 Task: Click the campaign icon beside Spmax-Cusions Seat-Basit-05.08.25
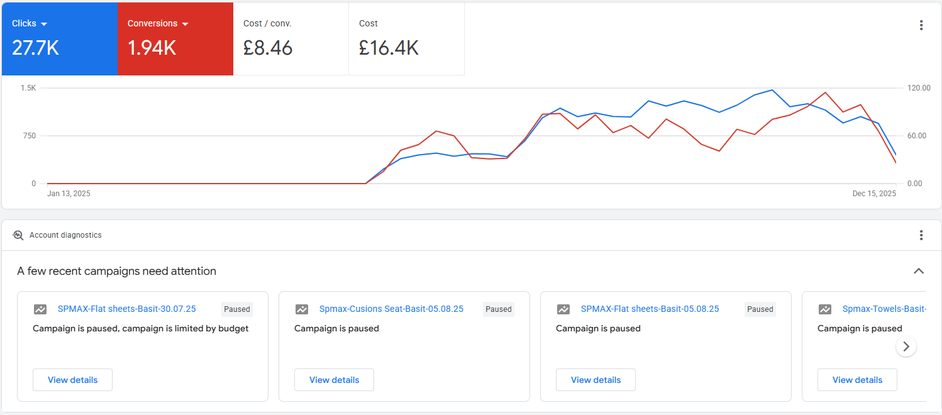coord(302,309)
